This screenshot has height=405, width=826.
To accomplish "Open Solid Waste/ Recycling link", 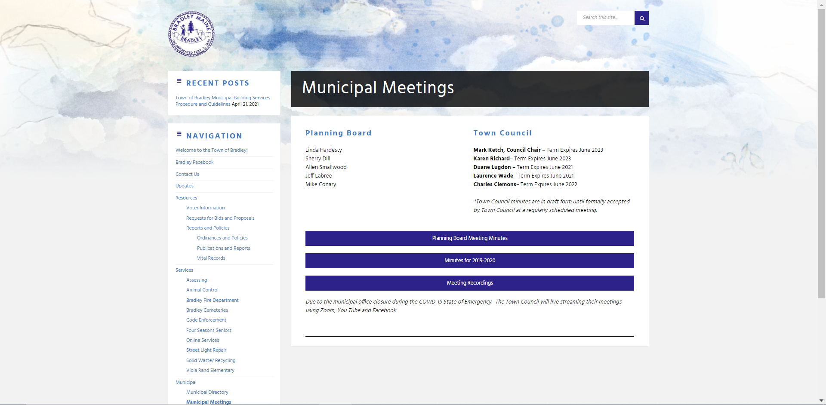I will [x=211, y=360].
